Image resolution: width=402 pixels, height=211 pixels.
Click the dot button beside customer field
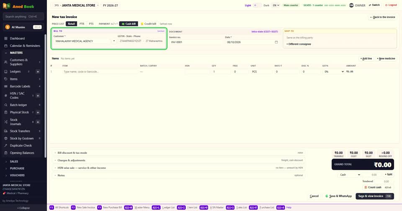[x=114, y=41]
